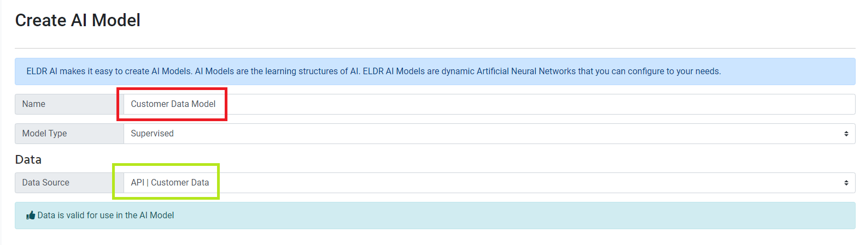The image size is (866, 245).
Task: Click the "Name" field label
Action: tap(34, 104)
